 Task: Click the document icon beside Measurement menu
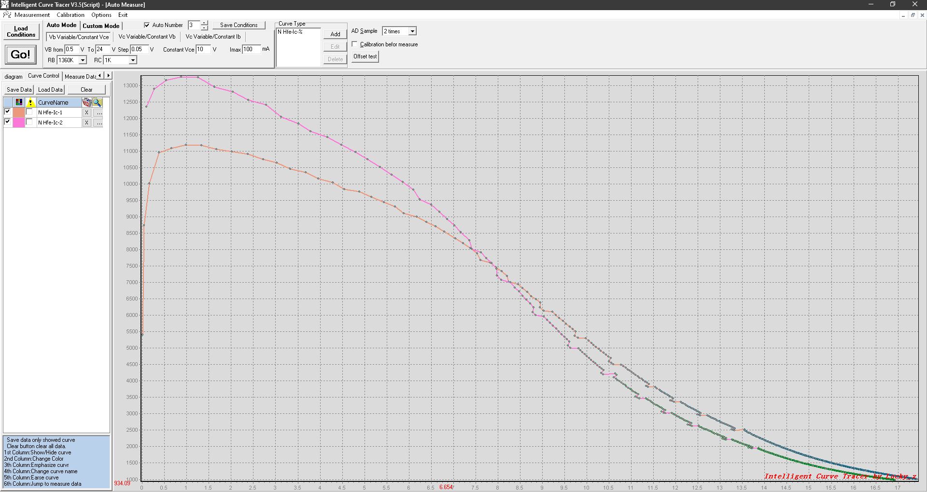click(7, 14)
